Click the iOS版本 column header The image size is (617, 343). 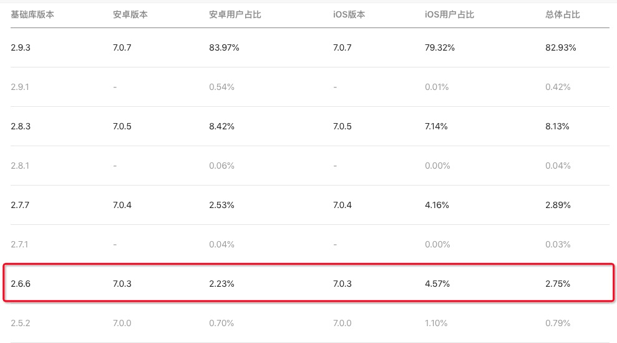click(349, 14)
